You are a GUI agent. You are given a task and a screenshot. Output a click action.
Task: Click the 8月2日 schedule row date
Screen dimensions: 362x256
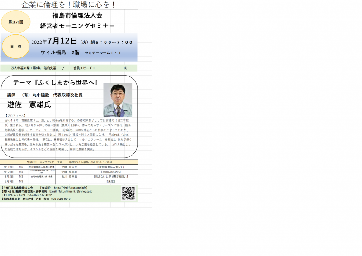[x=9, y=176]
